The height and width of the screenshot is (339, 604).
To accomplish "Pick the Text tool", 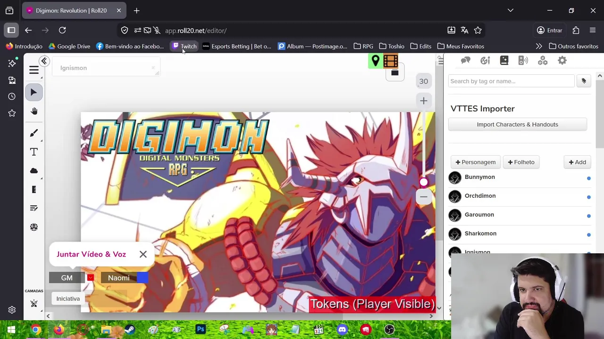I will pyautogui.click(x=34, y=152).
